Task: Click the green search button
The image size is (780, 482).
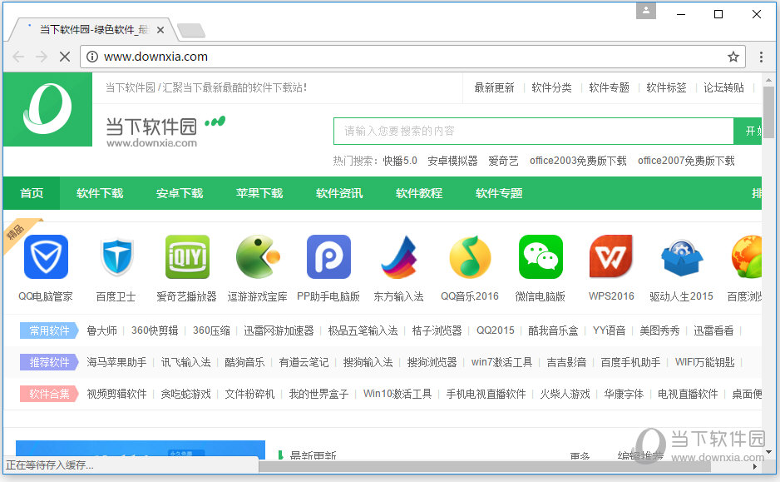Action: [748, 131]
